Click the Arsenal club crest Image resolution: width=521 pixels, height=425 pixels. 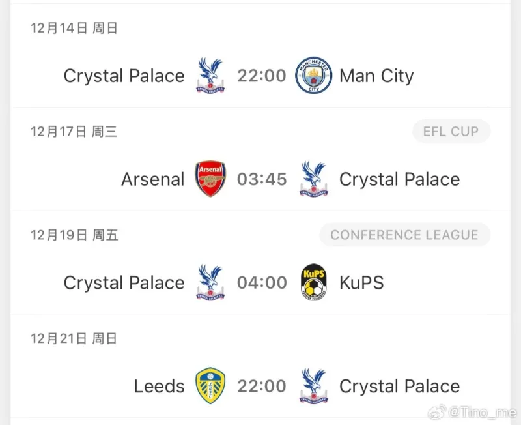210,179
